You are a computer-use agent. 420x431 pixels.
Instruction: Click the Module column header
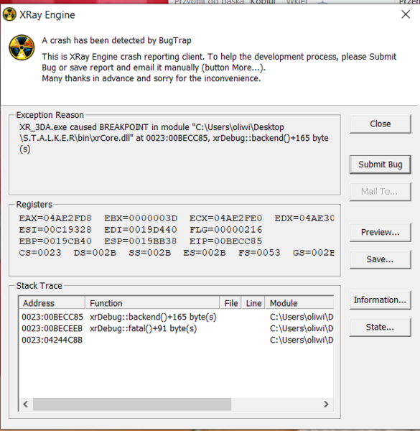coord(299,303)
